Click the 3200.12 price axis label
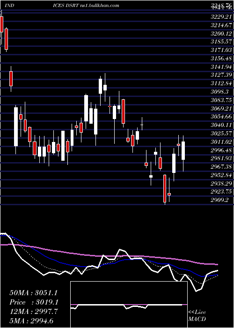Screen dimensions: 234x328 [221, 33]
